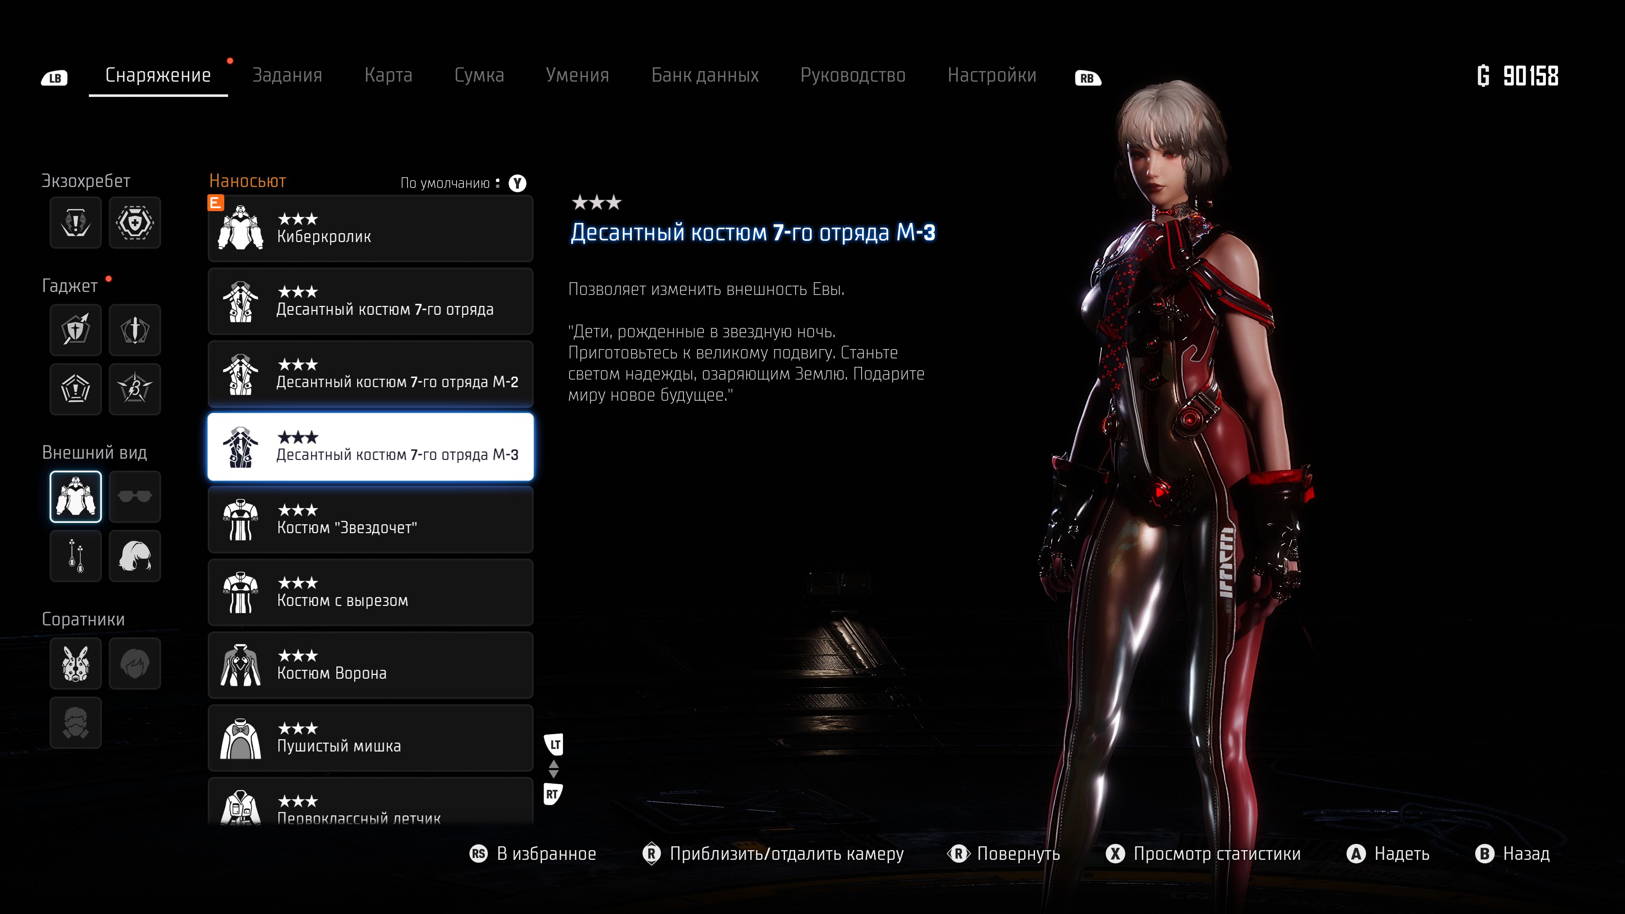The height and width of the screenshot is (914, 1625).
Task: Open the hairstyle appearance slot
Action: tap(135, 556)
